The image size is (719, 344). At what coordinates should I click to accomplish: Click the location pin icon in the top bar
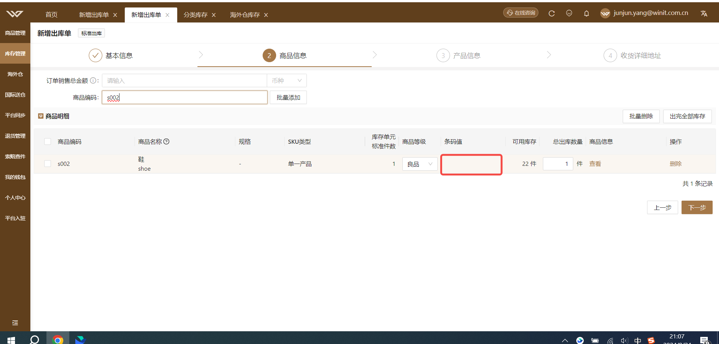click(569, 13)
